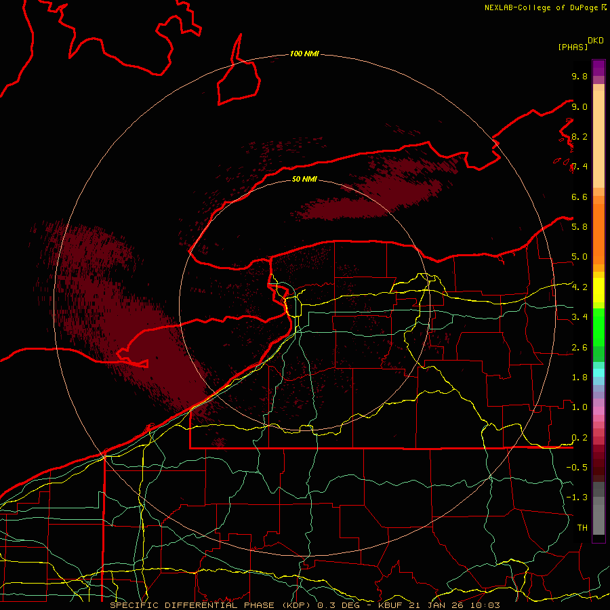
Task: Click the NEXLAB-College of DuPage title text
Action: [541, 7]
